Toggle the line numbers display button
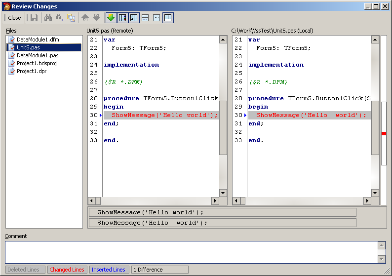The image size is (392, 276). 133,18
